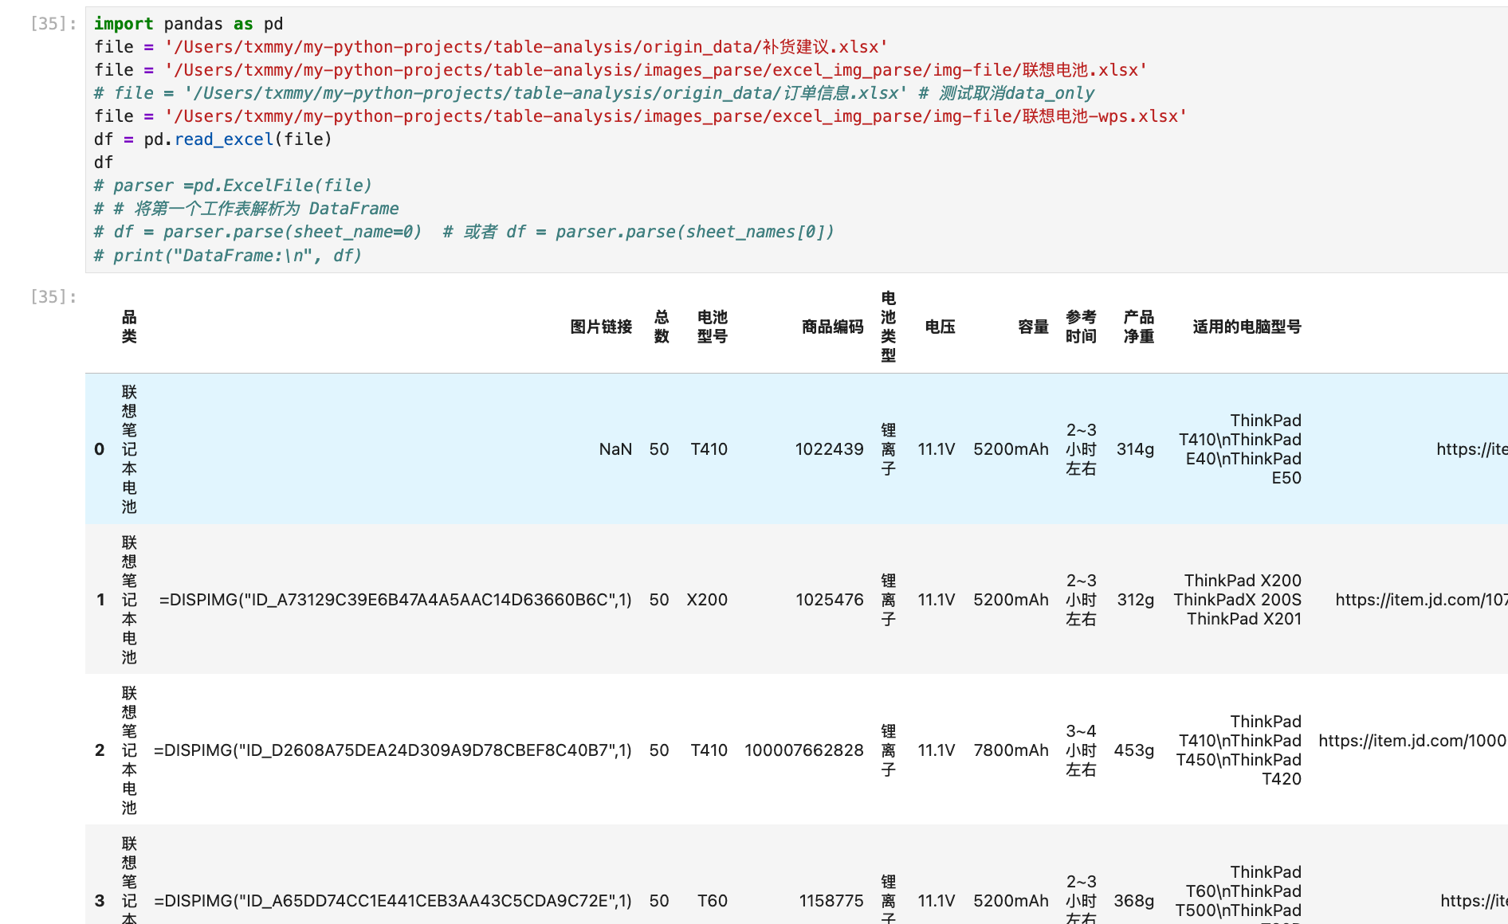
Task: Click the output prompt [35]: beside the table
Action: pyautogui.click(x=53, y=297)
